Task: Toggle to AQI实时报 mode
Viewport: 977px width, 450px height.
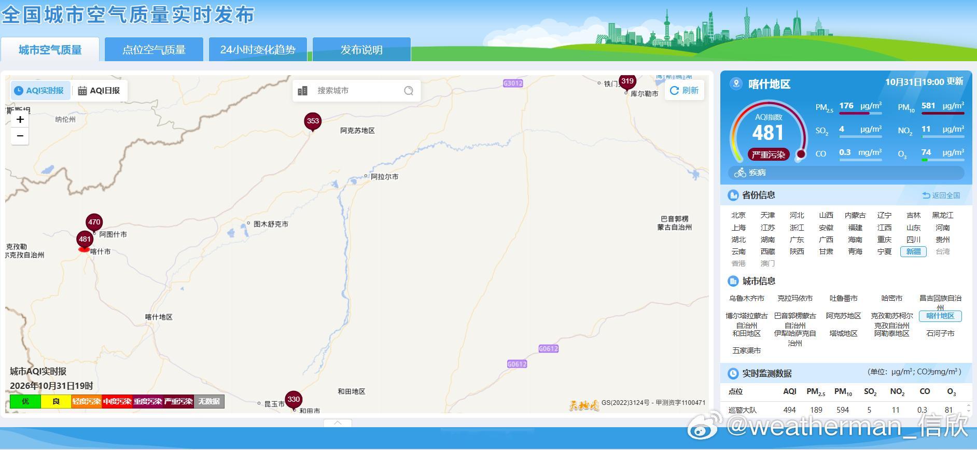Action: click(x=40, y=91)
